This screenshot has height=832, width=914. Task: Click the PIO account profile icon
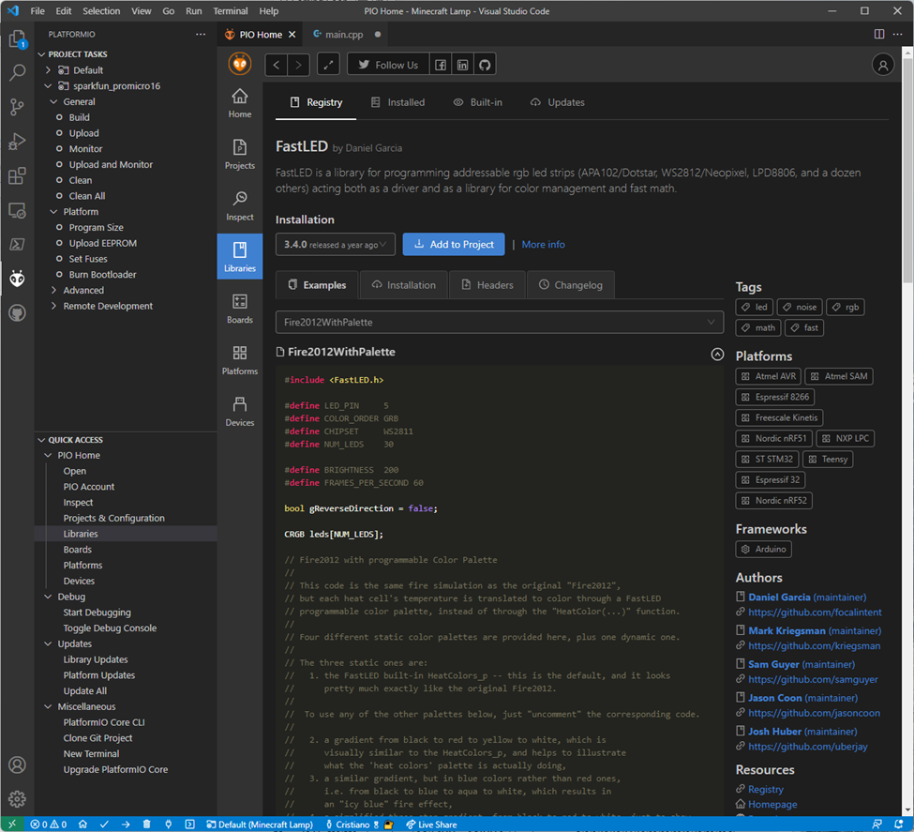click(882, 65)
